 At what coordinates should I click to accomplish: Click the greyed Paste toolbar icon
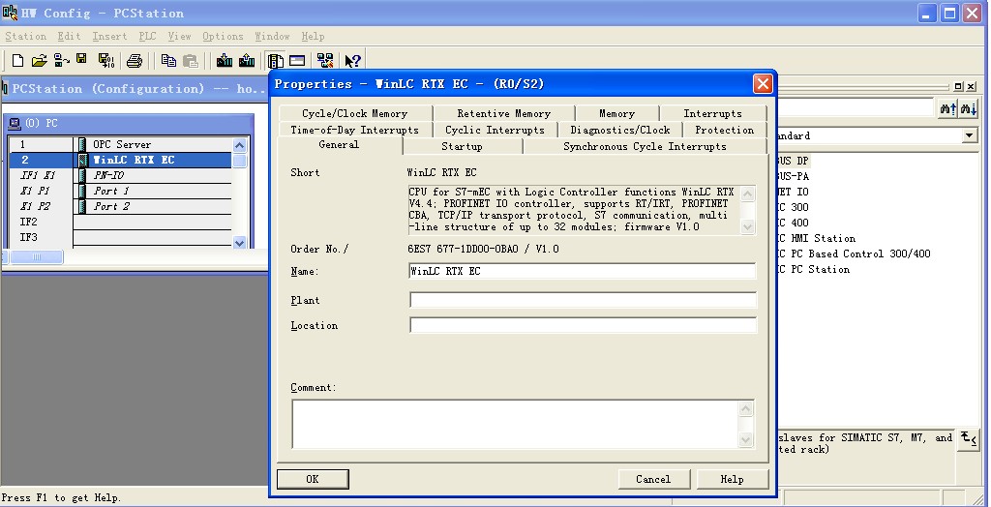tap(191, 61)
